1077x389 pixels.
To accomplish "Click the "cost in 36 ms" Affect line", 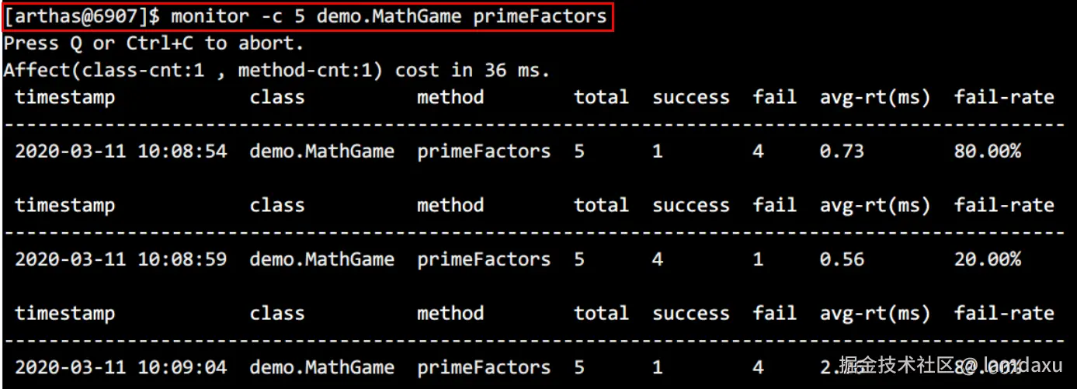I will click(276, 71).
